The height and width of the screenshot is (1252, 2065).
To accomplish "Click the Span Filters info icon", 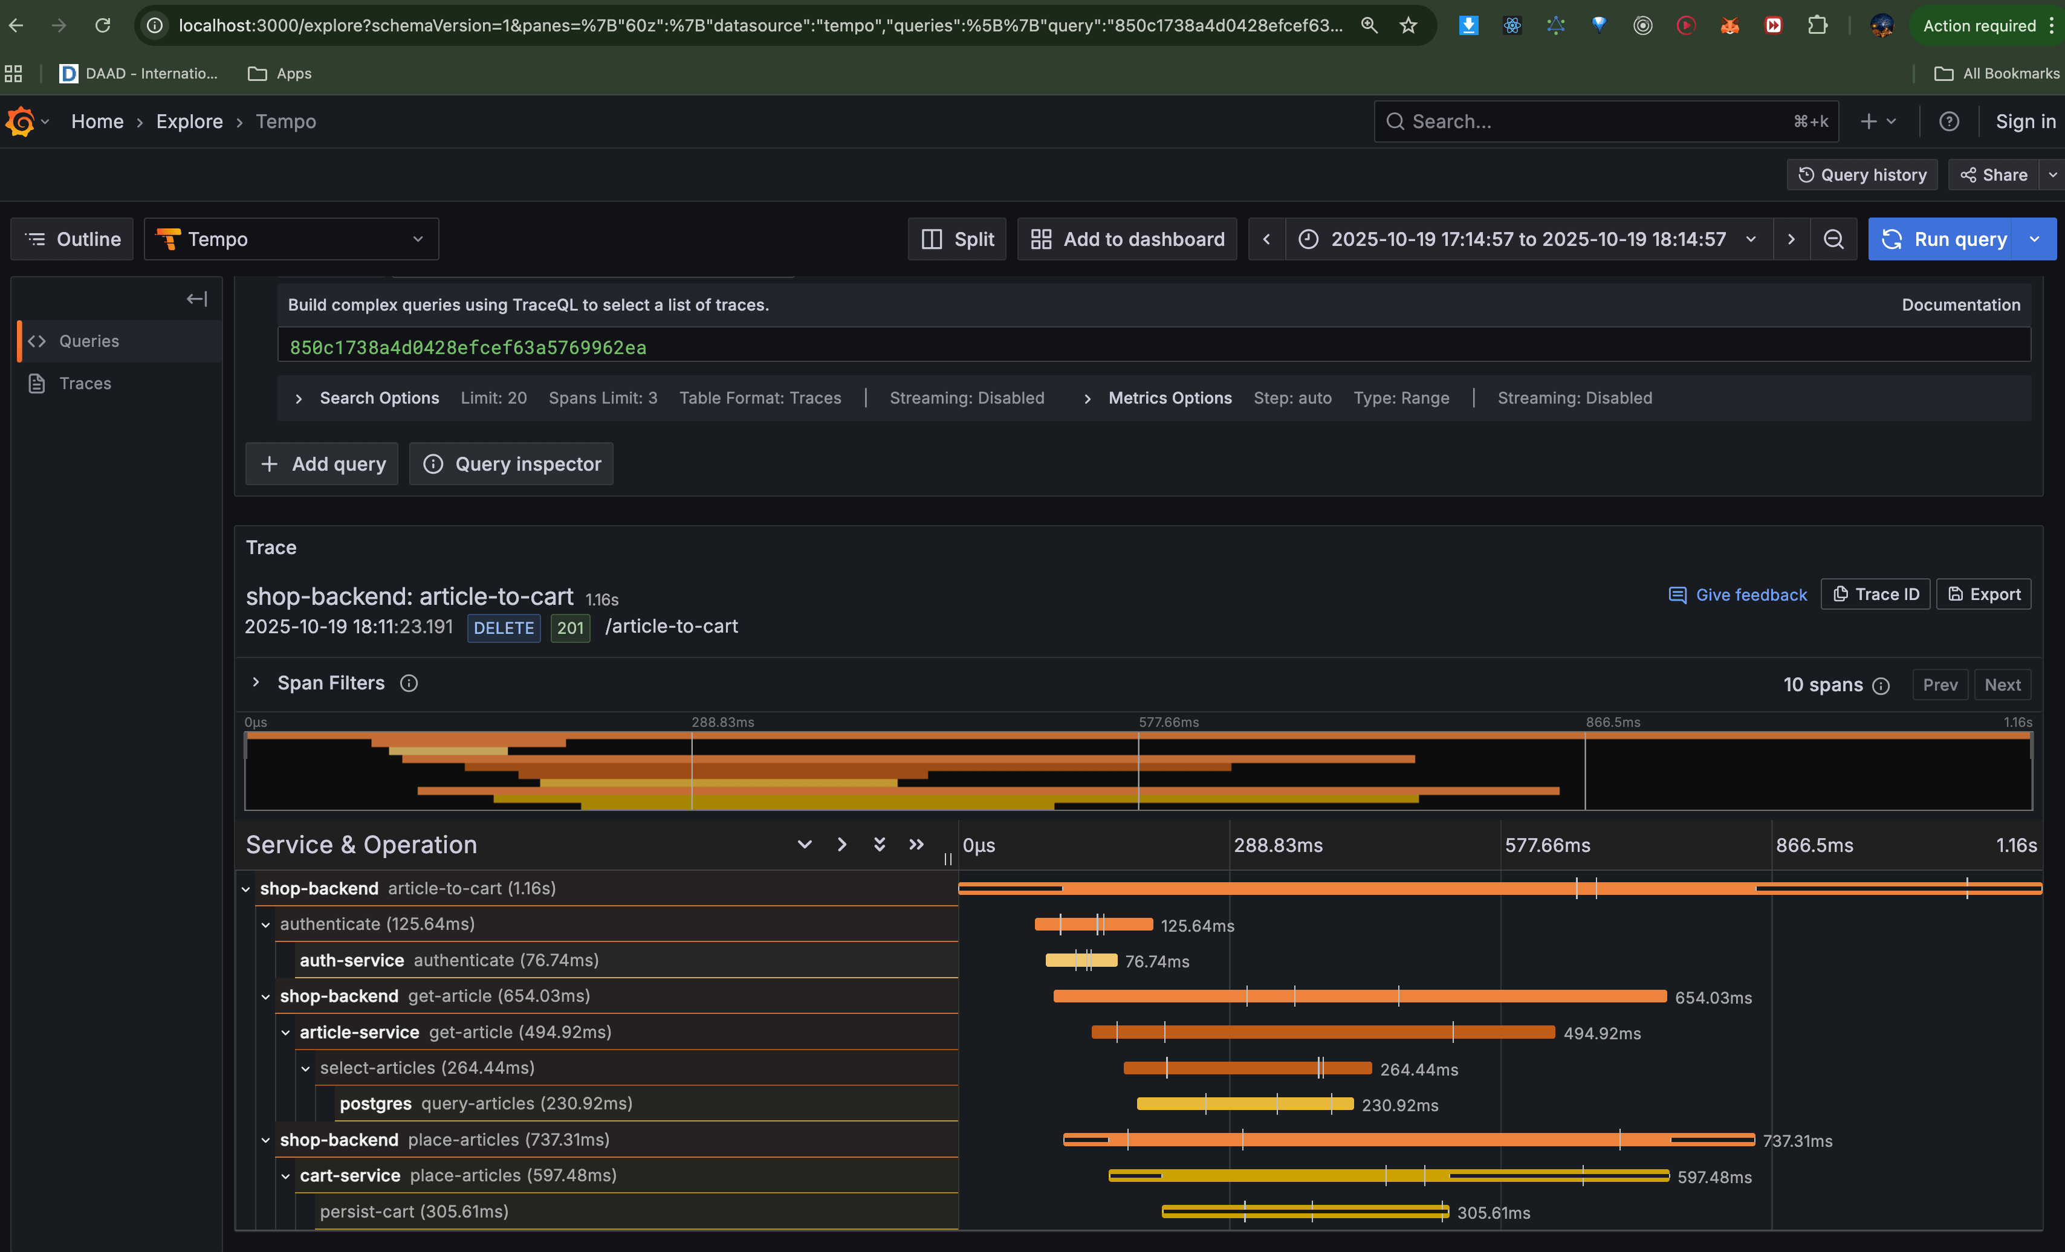I will (x=408, y=683).
